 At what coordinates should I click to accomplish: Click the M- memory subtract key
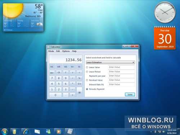click(79, 67)
